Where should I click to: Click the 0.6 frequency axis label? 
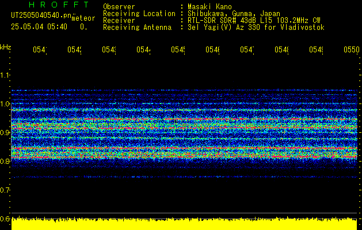point(5,218)
